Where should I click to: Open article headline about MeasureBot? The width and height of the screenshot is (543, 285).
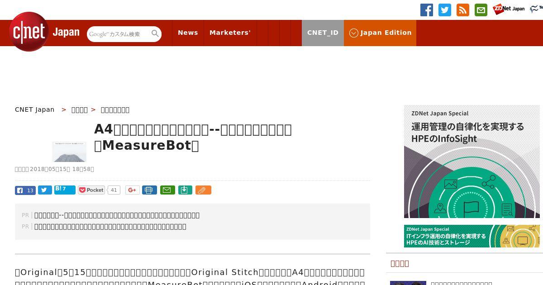click(x=193, y=138)
